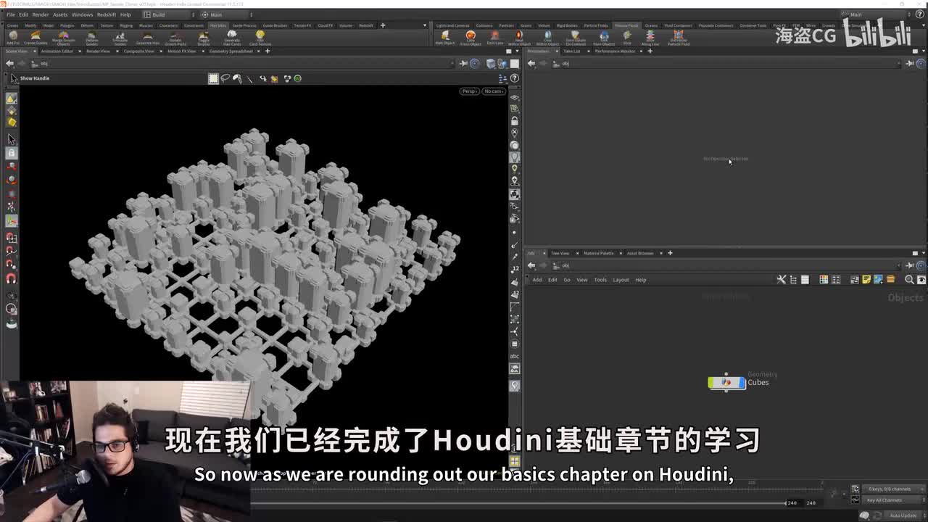Switch to the Tree View tab
The height and width of the screenshot is (522, 928).
[x=560, y=253]
